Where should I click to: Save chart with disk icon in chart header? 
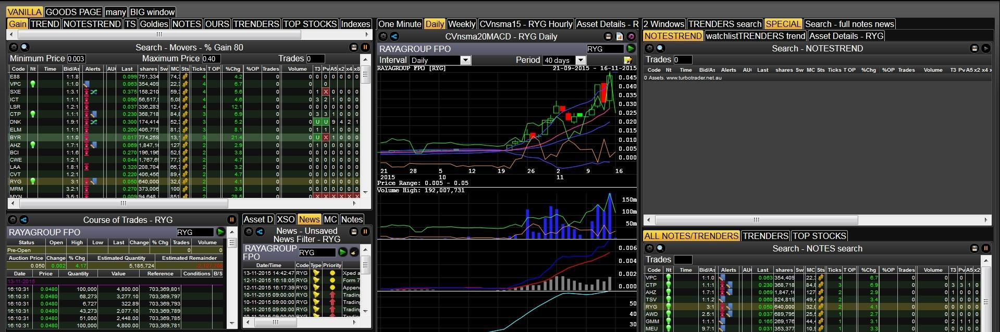click(x=608, y=36)
